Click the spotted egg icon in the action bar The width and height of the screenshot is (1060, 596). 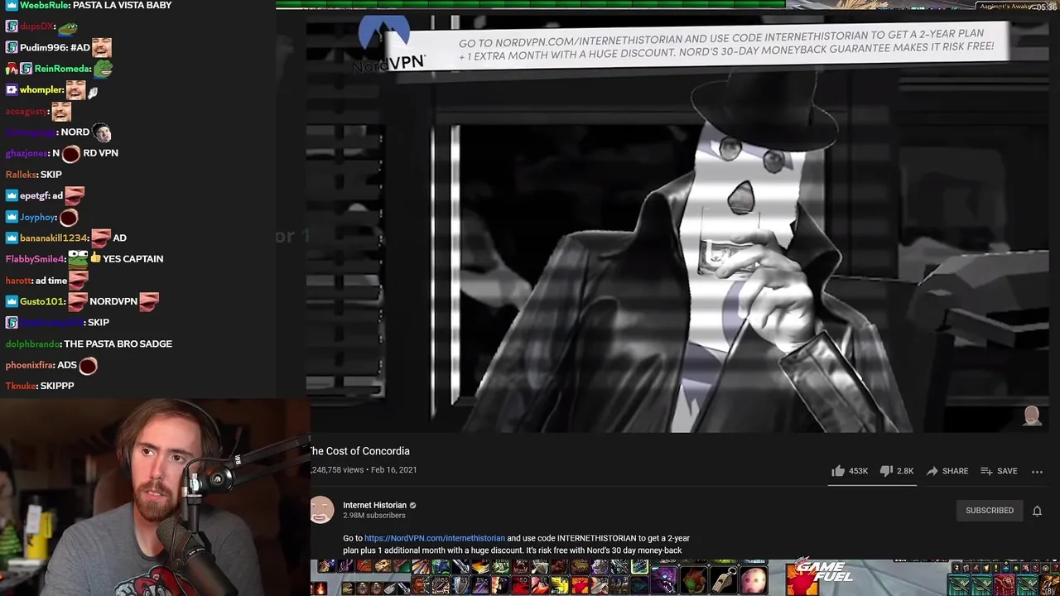[x=753, y=579]
